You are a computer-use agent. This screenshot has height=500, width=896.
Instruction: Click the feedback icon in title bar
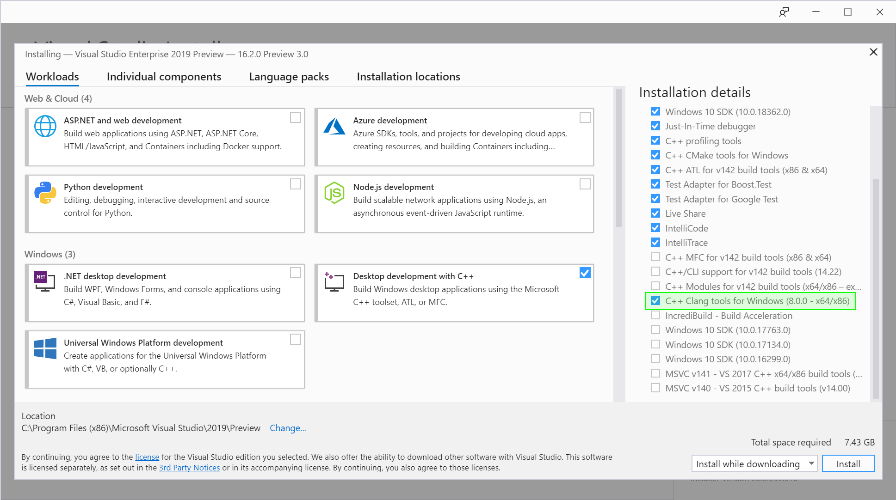pyautogui.click(x=784, y=12)
